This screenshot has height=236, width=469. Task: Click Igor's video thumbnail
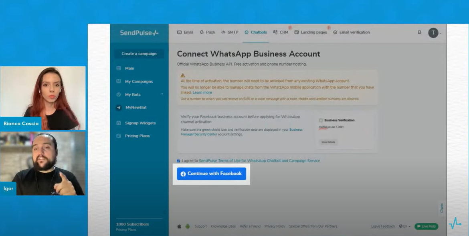pos(43,164)
